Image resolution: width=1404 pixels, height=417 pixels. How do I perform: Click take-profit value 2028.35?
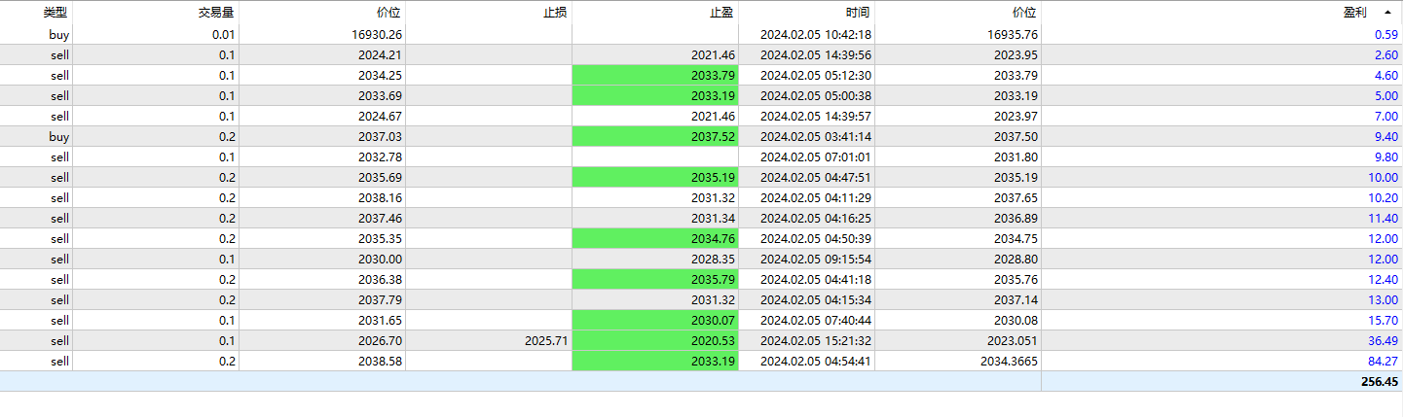(x=713, y=259)
